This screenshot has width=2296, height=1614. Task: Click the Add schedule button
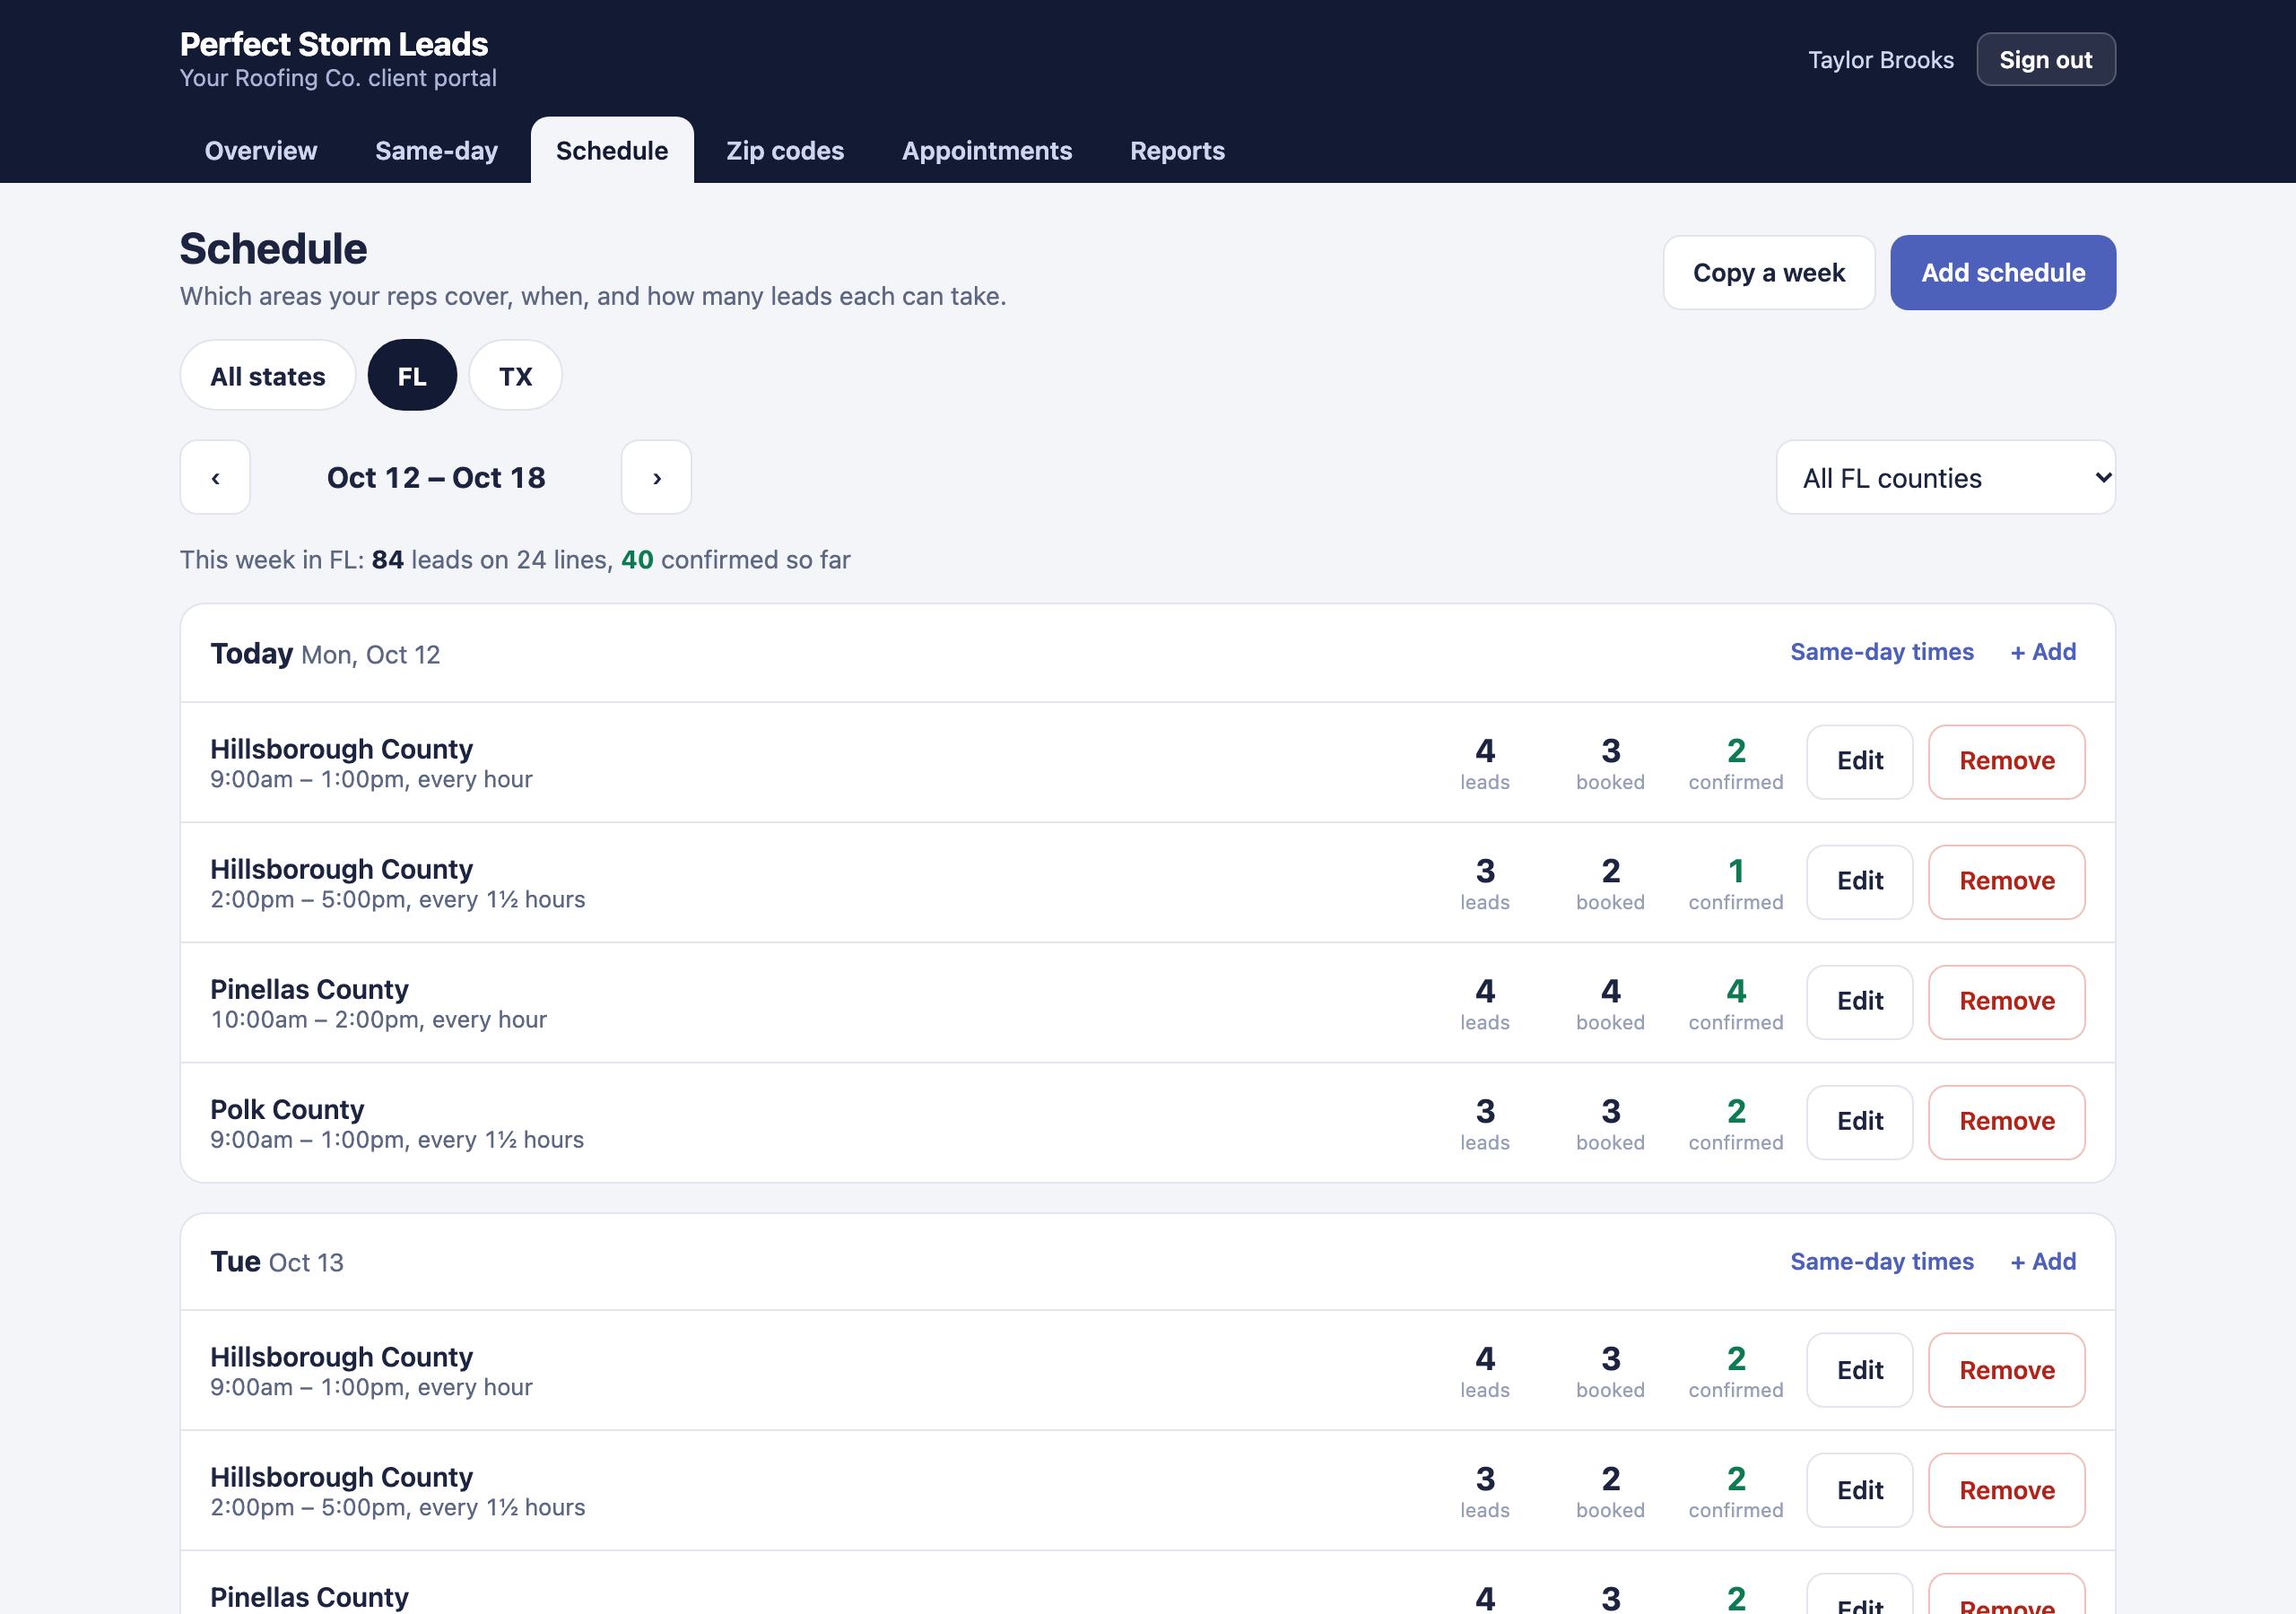[2002, 273]
